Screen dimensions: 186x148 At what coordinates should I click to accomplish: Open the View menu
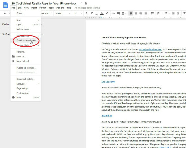pyautogui.click(x=26, y=8)
